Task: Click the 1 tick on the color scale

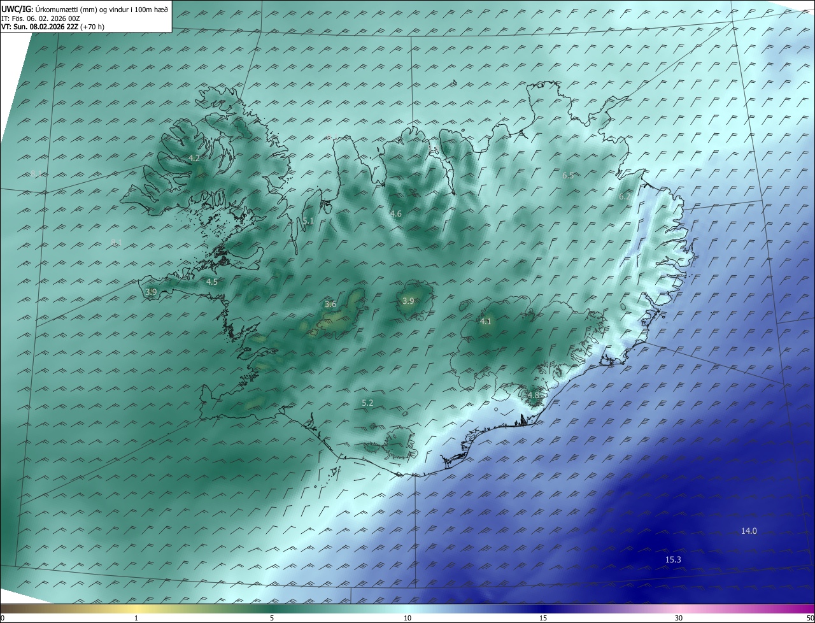Action: pyautogui.click(x=137, y=618)
